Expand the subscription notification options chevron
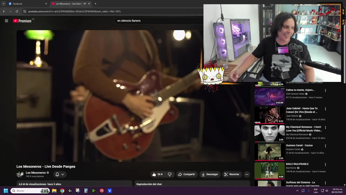Image resolution: width=346 pixels, height=195 pixels. [63, 174]
